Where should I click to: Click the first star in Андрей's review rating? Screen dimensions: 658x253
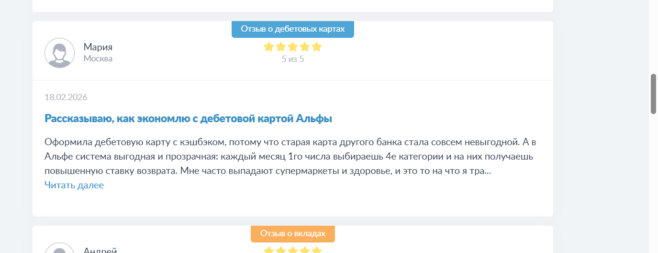click(269, 250)
